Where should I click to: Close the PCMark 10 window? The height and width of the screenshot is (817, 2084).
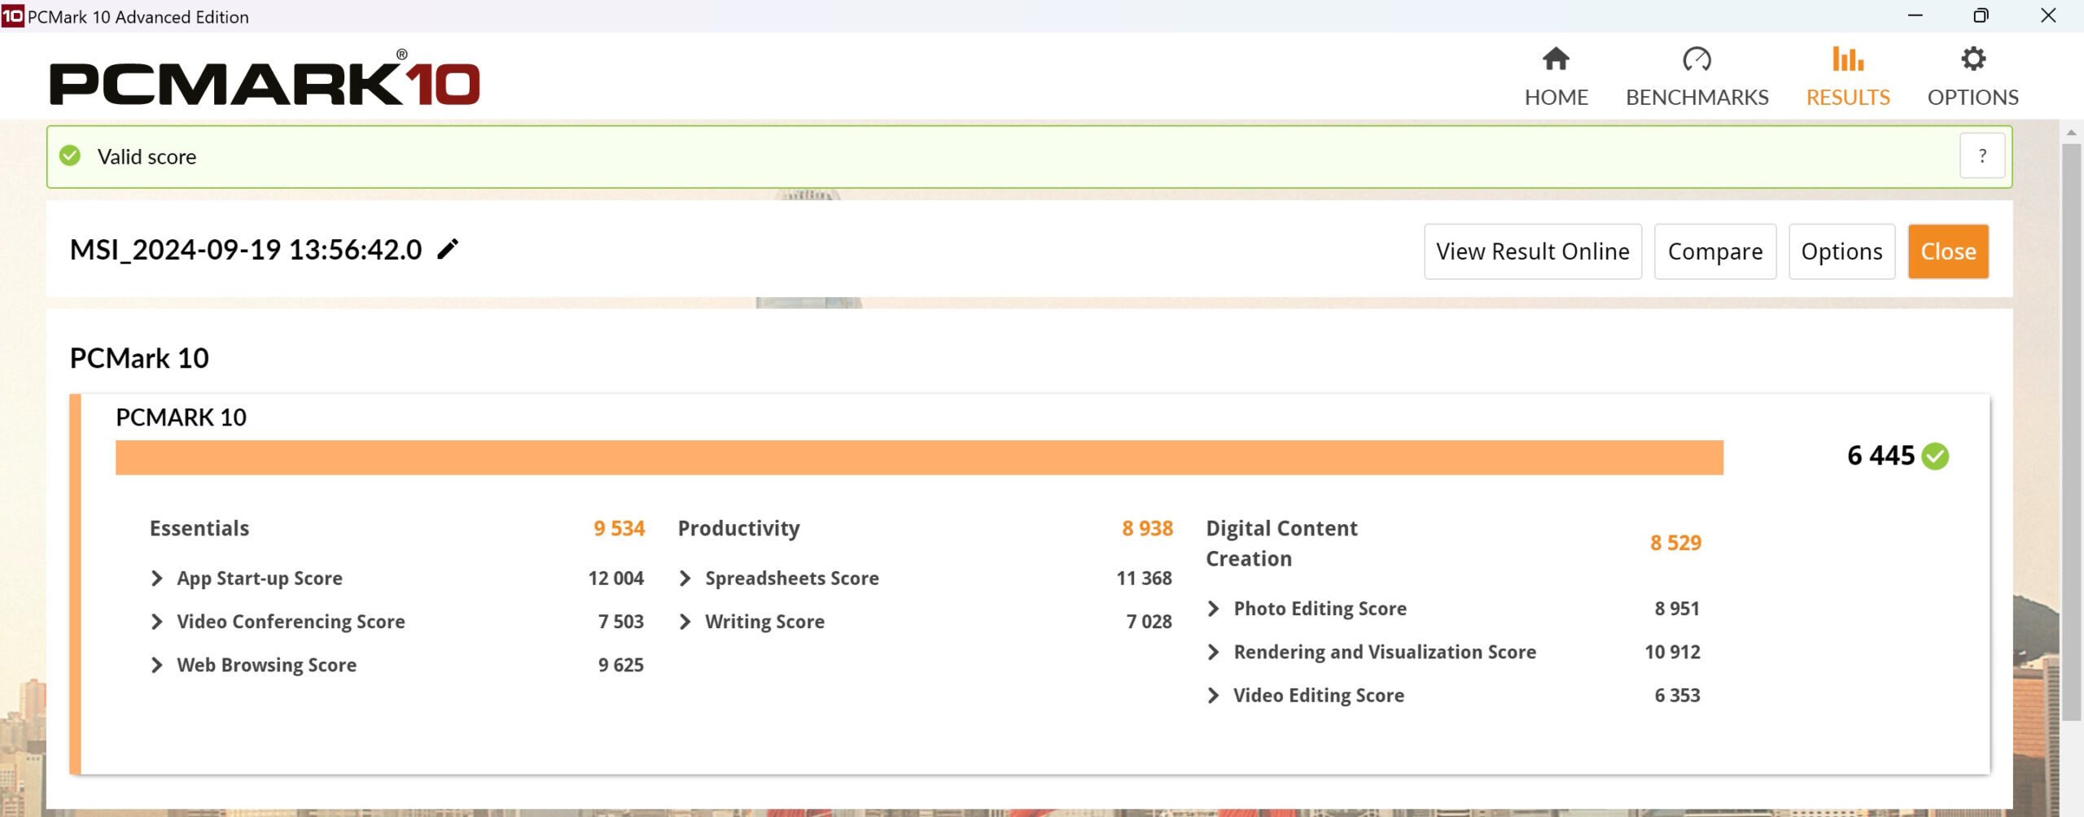pos(2048,15)
